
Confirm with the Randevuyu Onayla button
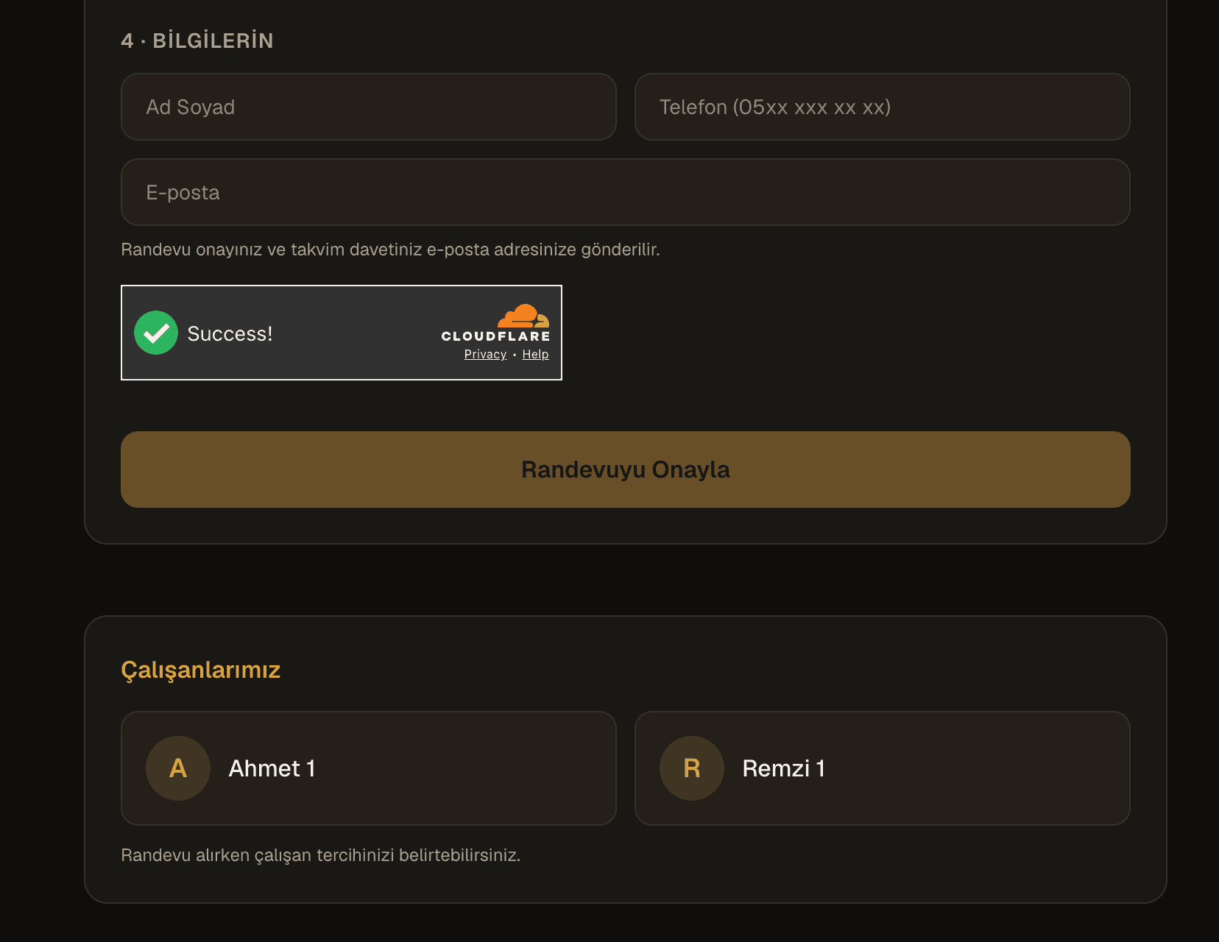pos(626,470)
